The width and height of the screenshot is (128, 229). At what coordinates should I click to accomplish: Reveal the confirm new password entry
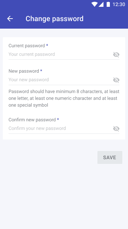116,128
